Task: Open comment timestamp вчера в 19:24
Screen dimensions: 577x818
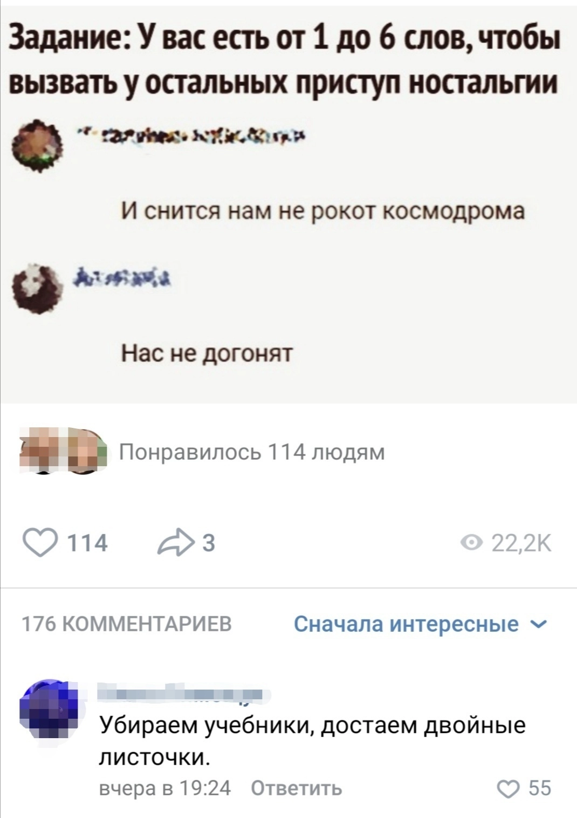Action: click(165, 788)
